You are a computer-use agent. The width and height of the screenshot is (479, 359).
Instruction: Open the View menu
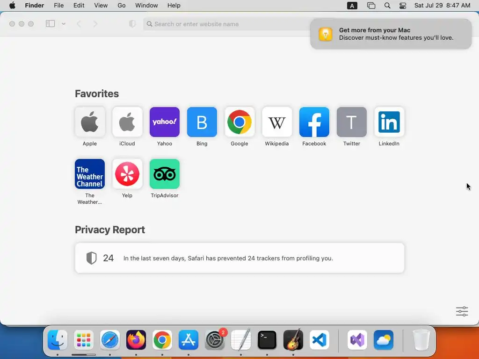(x=101, y=6)
